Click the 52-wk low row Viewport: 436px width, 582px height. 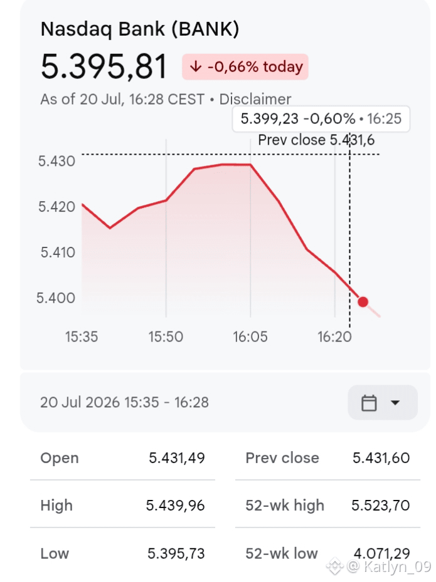click(x=327, y=553)
